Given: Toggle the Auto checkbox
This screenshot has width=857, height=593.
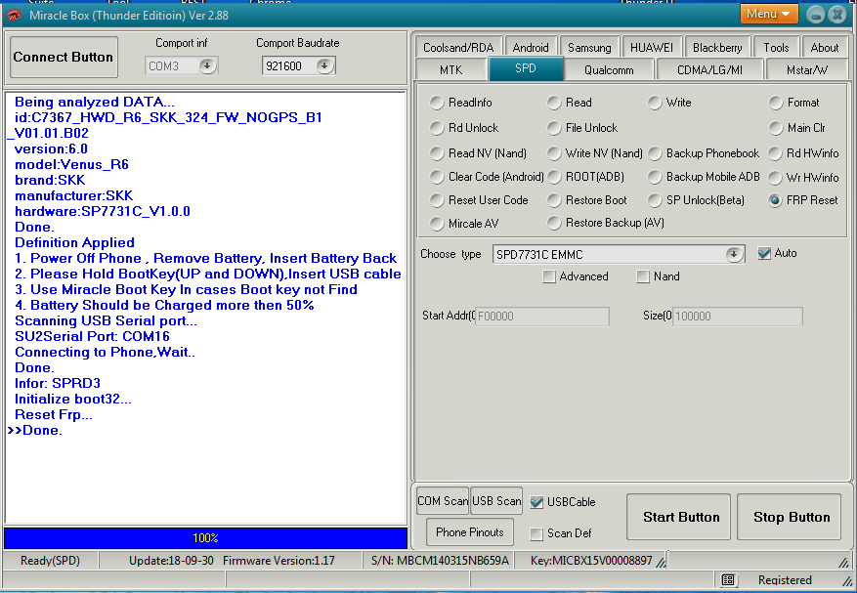Looking at the screenshot, I should 764,254.
